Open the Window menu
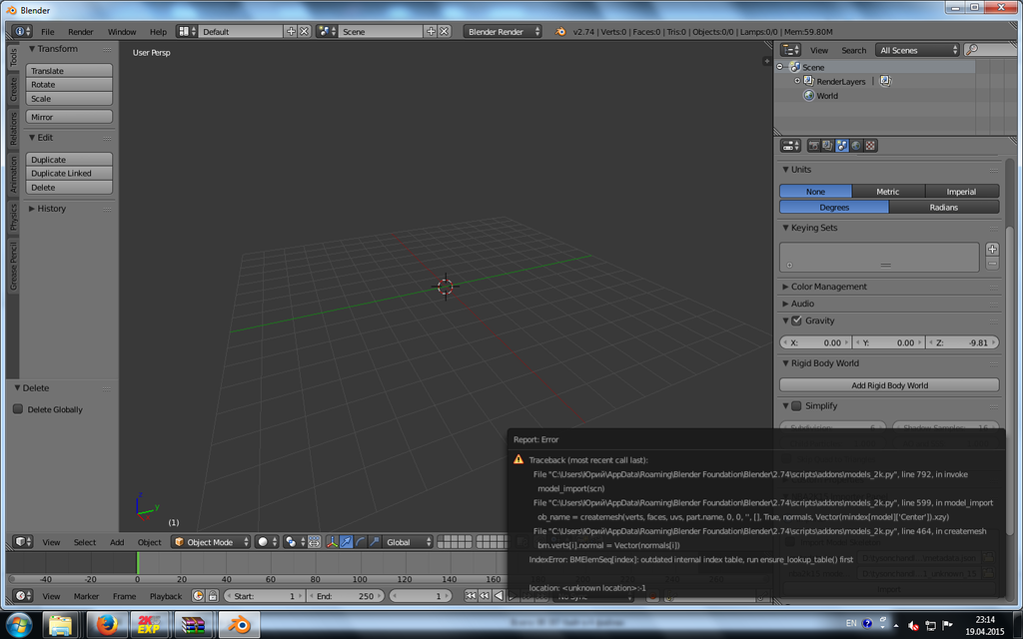The height and width of the screenshot is (639, 1023). pyautogui.click(x=122, y=31)
